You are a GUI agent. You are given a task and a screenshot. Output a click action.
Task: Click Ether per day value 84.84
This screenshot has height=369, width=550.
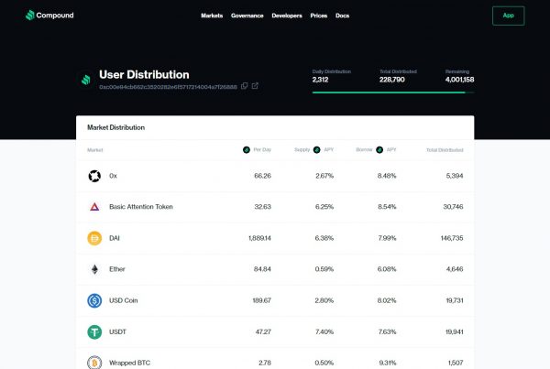tap(262, 269)
